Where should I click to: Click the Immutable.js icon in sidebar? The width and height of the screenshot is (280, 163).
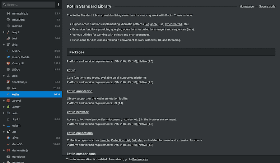tap(8, 14)
